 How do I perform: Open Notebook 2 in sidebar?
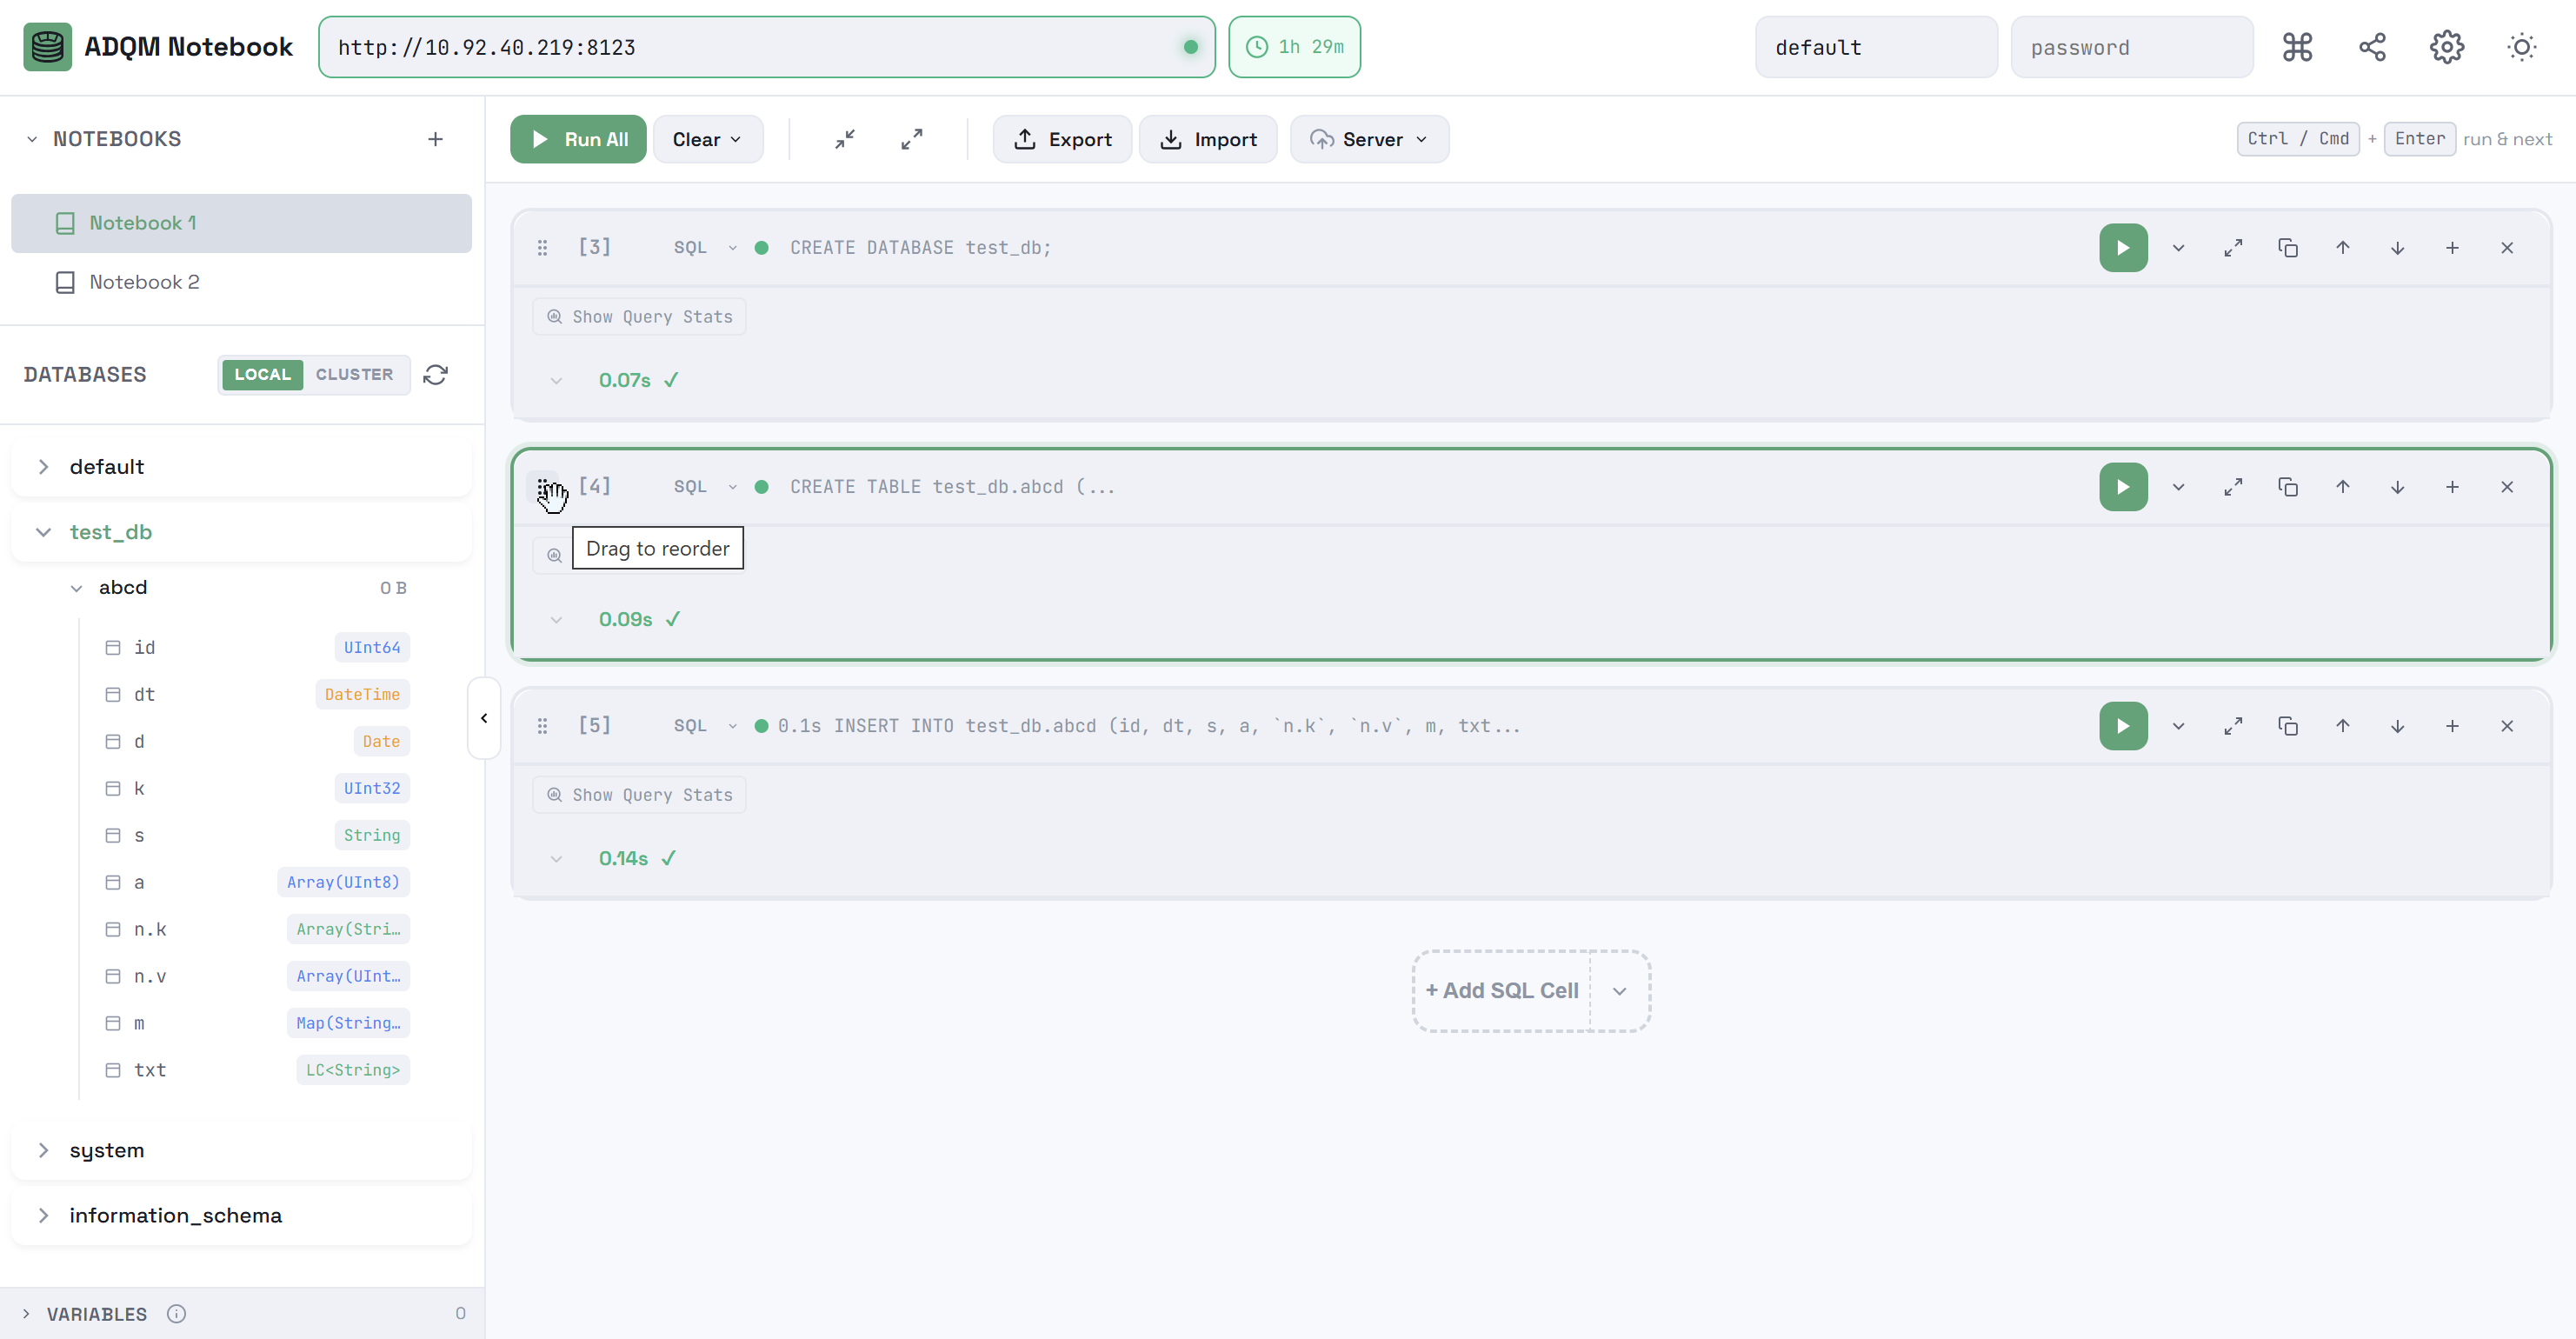tap(144, 282)
